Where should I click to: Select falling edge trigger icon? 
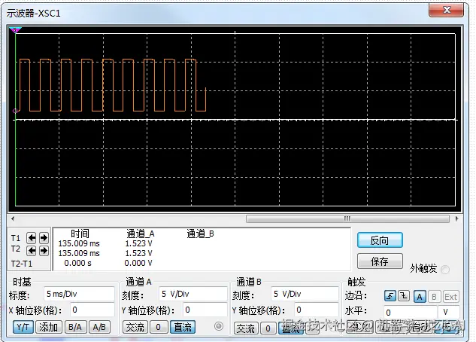(x=404, y=296)
